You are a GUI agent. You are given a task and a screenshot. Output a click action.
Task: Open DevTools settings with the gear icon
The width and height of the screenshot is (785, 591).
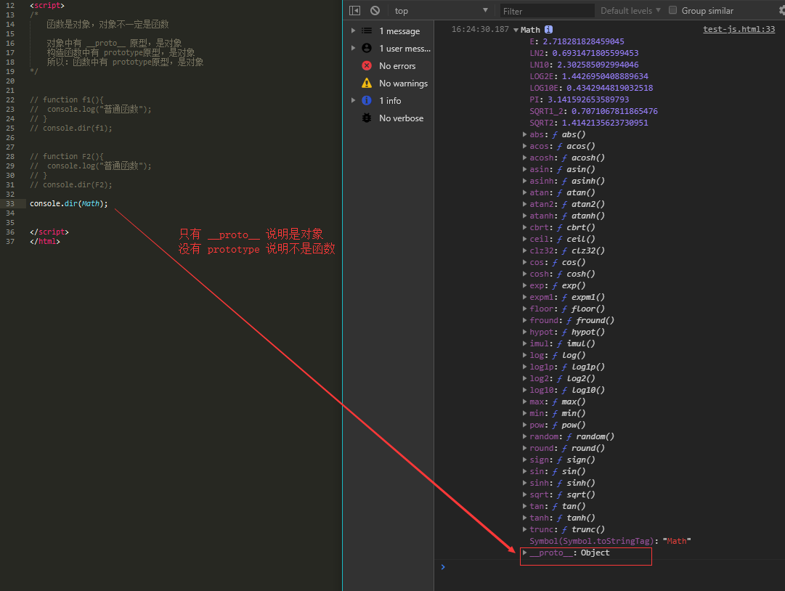pyautogui.click(x=781, y=10)
